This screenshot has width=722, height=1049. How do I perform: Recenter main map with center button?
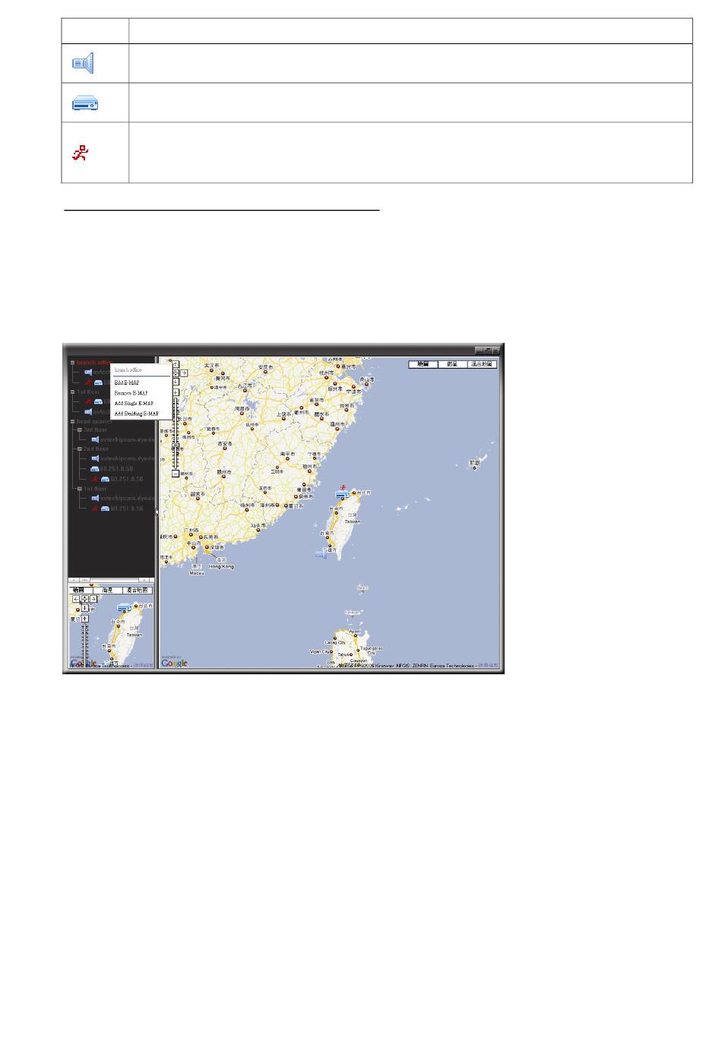point(176,373)
